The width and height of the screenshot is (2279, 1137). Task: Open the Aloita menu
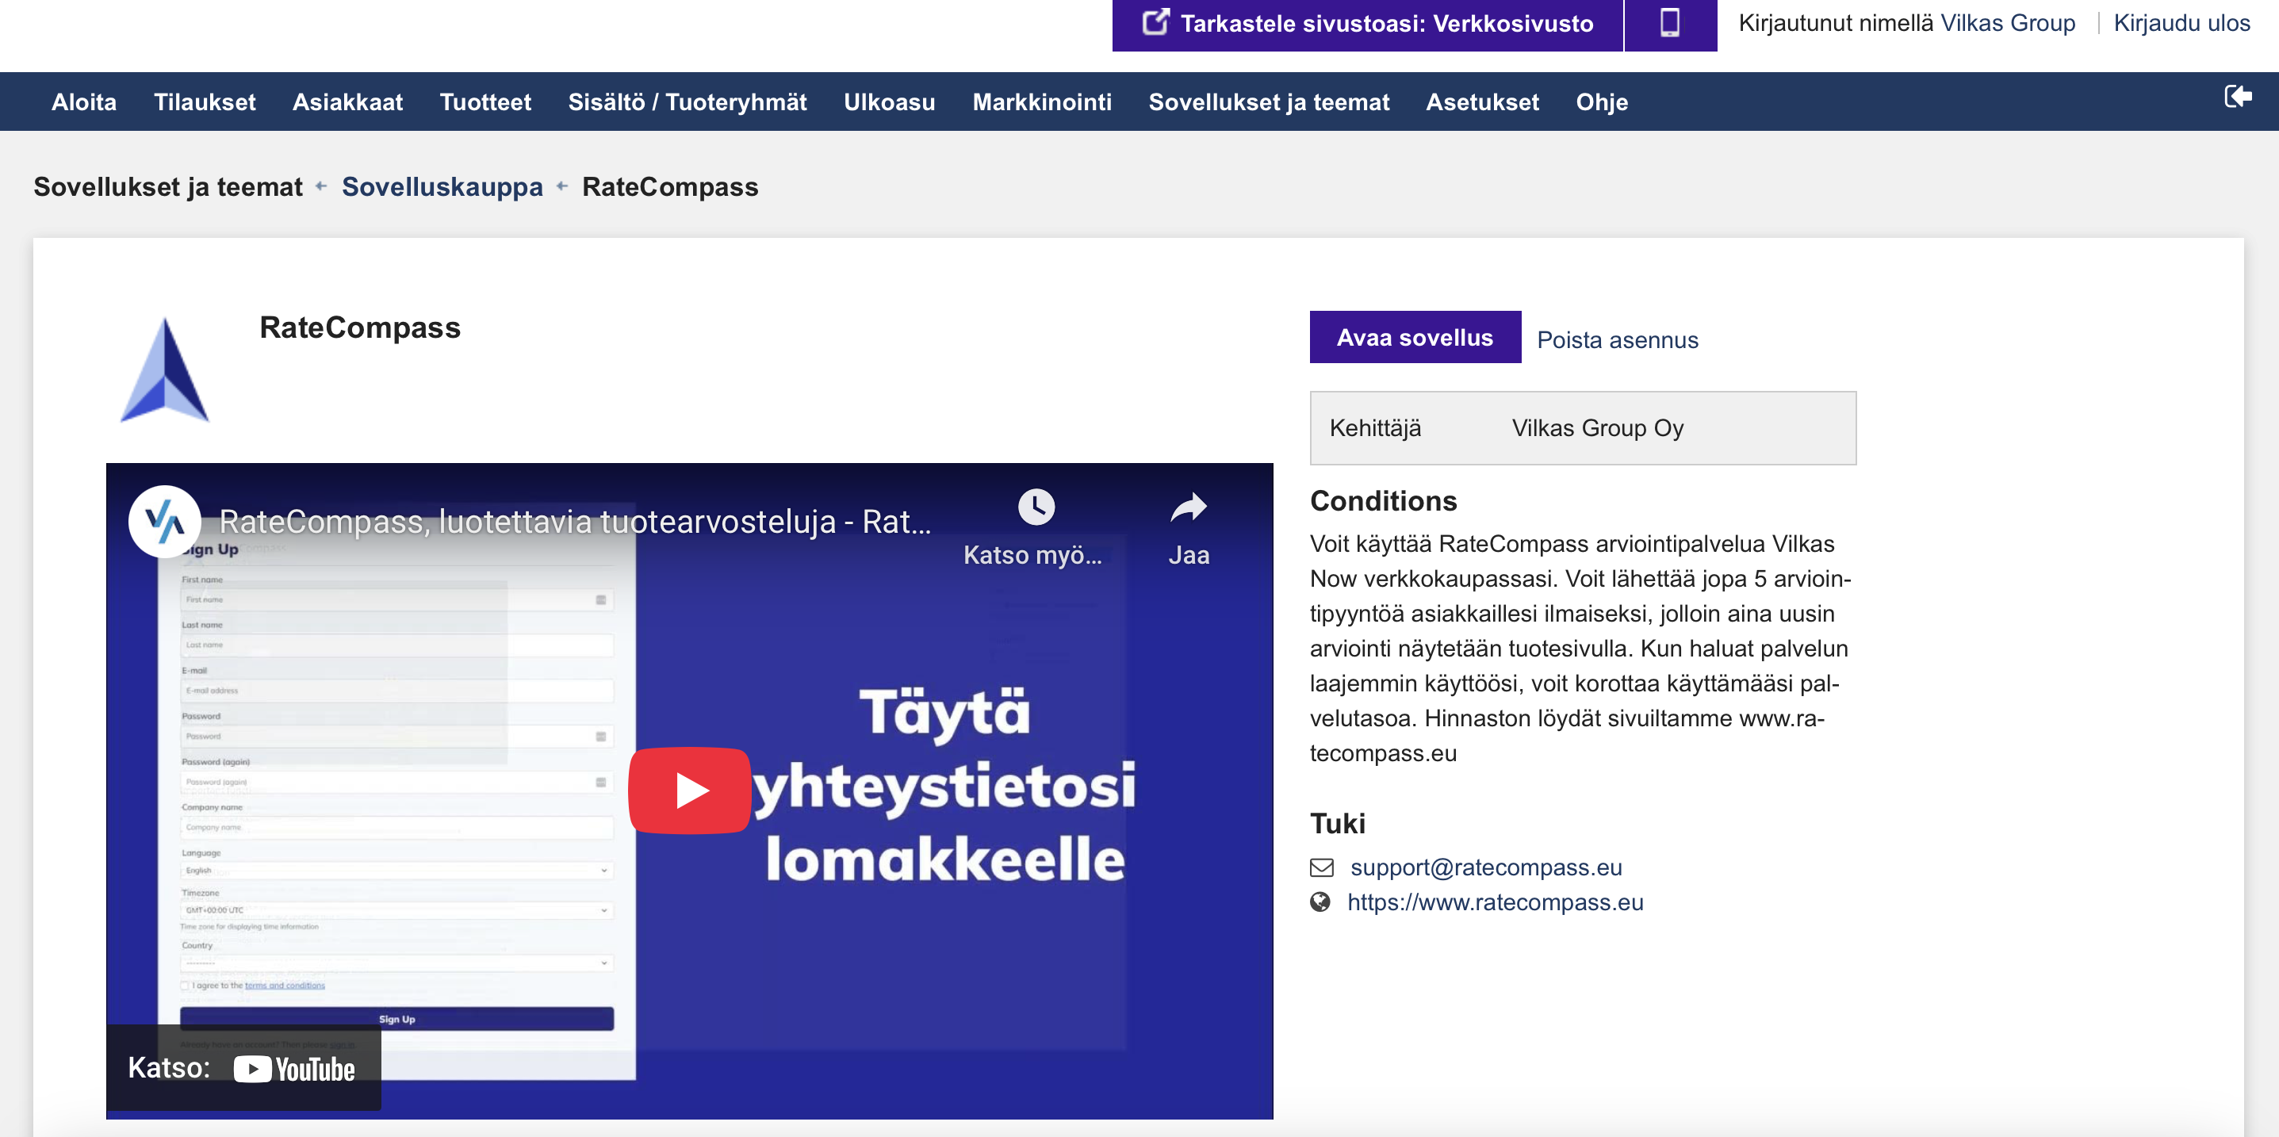(84, 101)
